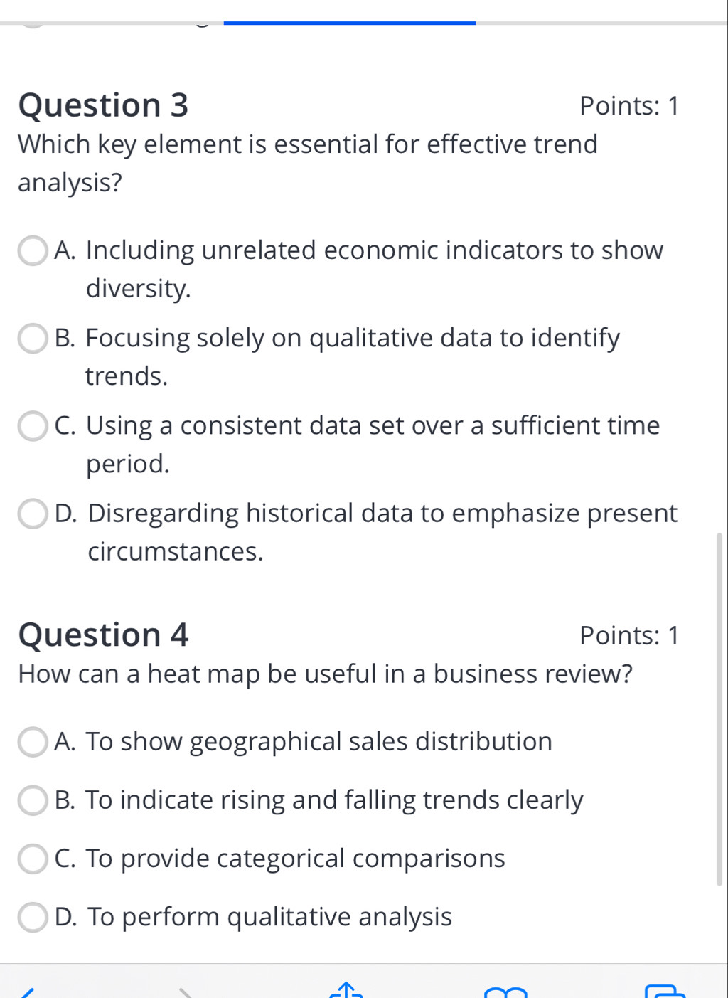Choose B: indicate rising and falling trends
The width and height of the screenshot is (728, 998).
tap(32, 800)
